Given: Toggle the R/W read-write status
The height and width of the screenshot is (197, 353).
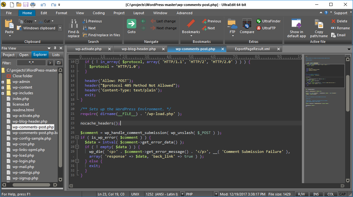Looking at the screenshot, I should [x=301, y=194].
